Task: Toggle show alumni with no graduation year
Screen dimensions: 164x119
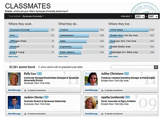Action: click(x=39, y=67)
